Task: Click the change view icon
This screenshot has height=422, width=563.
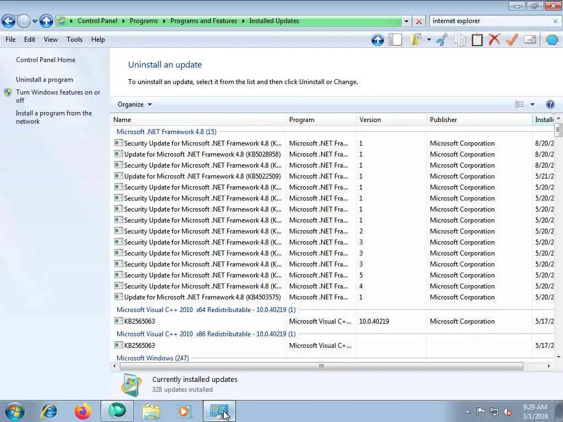Action: [x=519, y=104]
